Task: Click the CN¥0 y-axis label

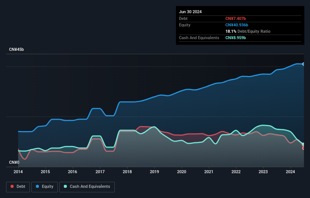Action: coord(14,162)
